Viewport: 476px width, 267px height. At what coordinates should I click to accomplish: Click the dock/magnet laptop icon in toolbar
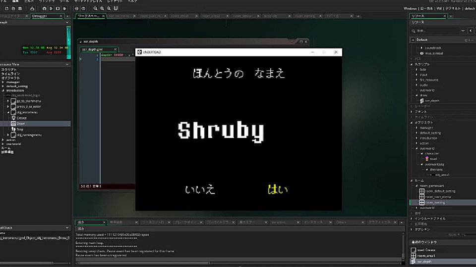click(116, 8)
